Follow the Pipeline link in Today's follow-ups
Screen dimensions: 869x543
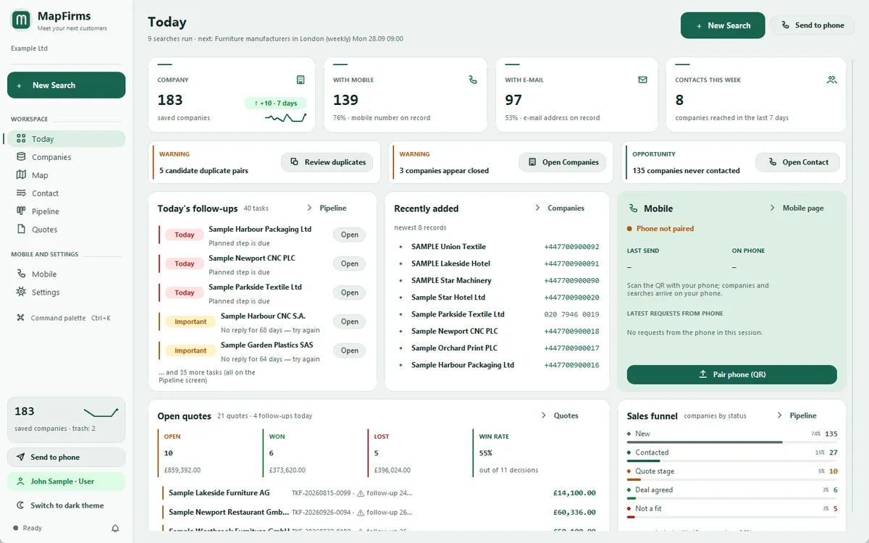click(x=327, y=208)
